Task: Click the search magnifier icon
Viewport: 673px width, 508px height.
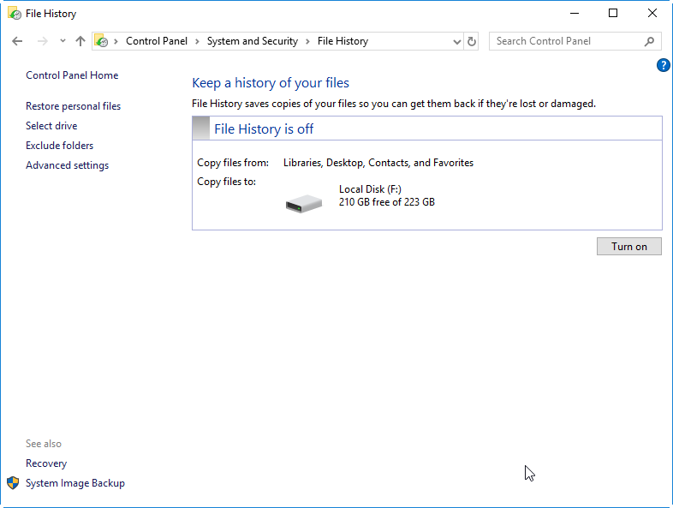Action: click(649, 41)
